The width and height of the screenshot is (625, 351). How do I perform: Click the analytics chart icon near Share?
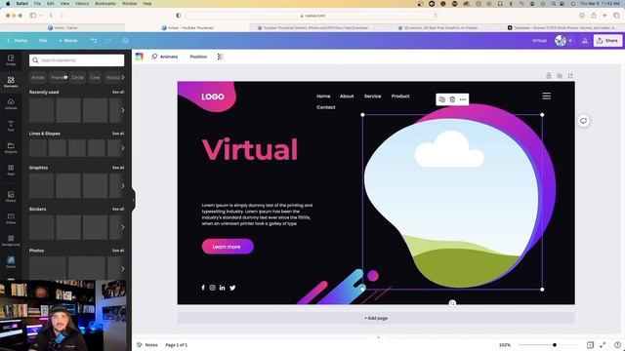coord(585,41)
